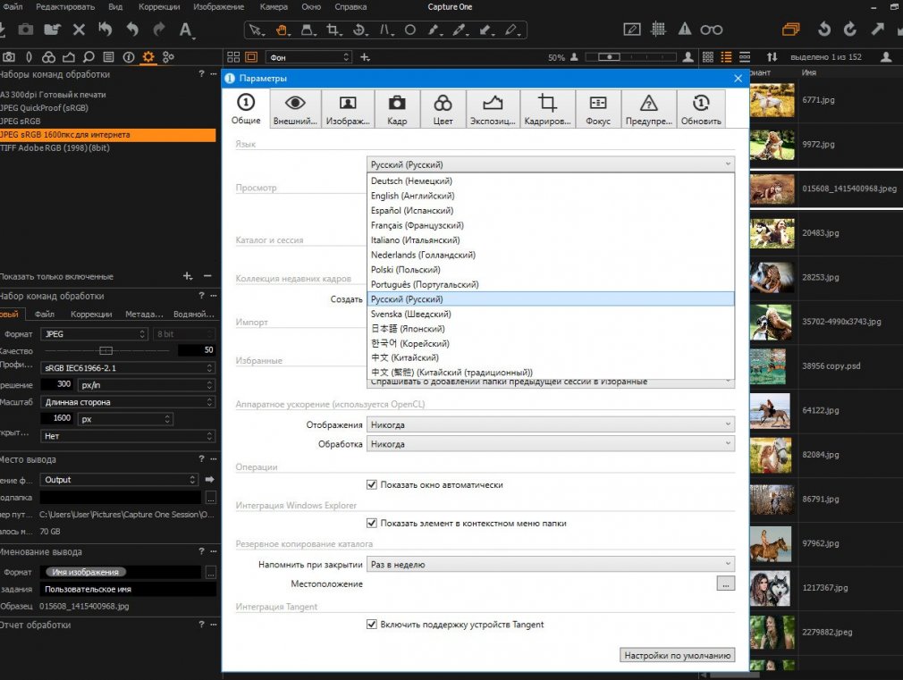Click the sort arrows browser icon

tap(772, 57)
